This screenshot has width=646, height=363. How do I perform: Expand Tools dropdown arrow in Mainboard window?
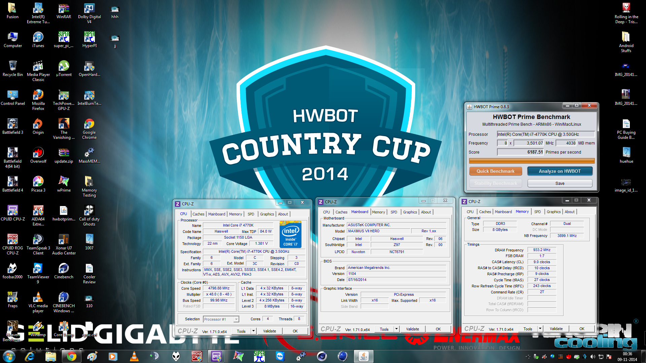397,329
